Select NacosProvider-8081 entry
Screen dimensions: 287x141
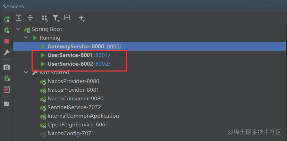pos(73,90)
